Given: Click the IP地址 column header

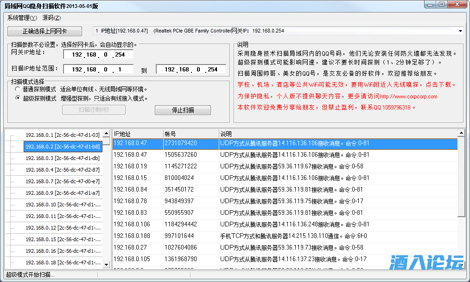Looking at the screenshot, I should point(137,134).
